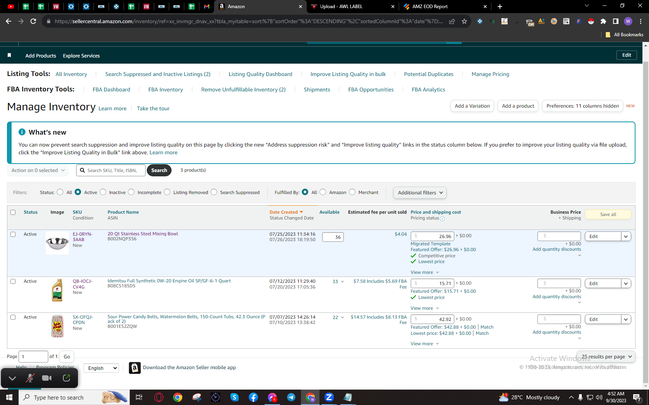This screenshot has width=649, height=405.
Task: Select the Inactive status radio button
Action: [103, 192]
